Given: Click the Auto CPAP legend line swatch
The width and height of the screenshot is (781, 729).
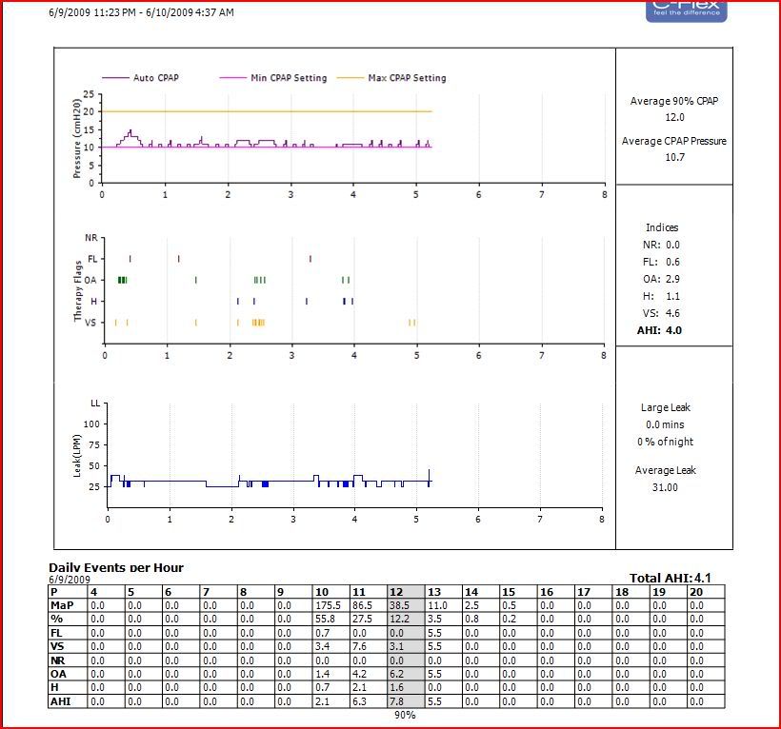Looking at the screenshot, I should (x=115, y=78).
